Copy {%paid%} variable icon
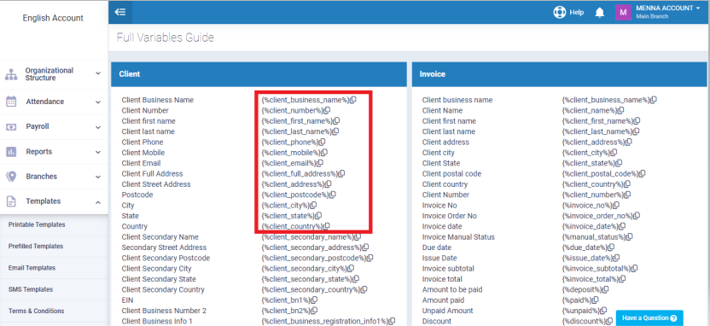The width and height of the screenshot is (710, 326). pyautogui.click(x=596, y=300)
